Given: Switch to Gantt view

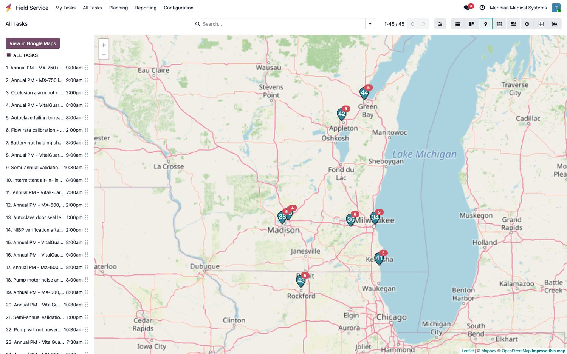Looking at the screenshot, I should 513,24.
